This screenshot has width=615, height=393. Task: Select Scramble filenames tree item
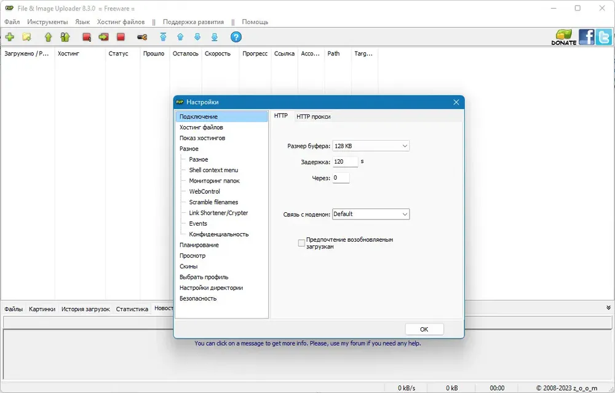point(213,202)
